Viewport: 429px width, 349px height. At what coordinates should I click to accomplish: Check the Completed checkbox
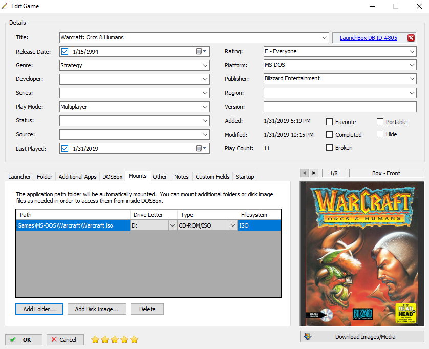pyautogui.click(x=329, y=134)
